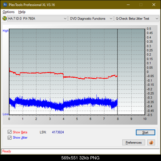Toggle the Show Beta checkbox

(10, 132)
